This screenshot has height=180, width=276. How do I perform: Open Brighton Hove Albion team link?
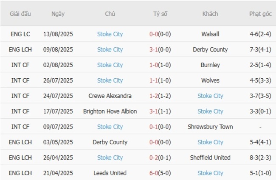(110, 111)
